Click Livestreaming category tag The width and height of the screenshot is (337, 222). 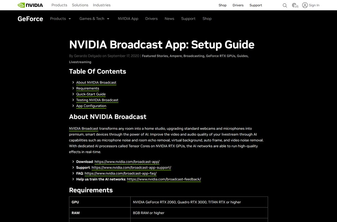(x=80, y=62)
